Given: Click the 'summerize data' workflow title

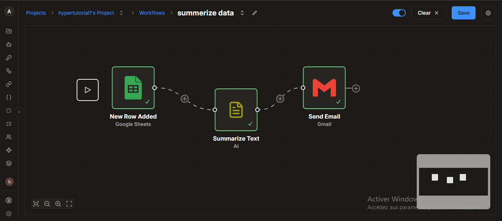Looking at the screenshot, I should point(205,13).
